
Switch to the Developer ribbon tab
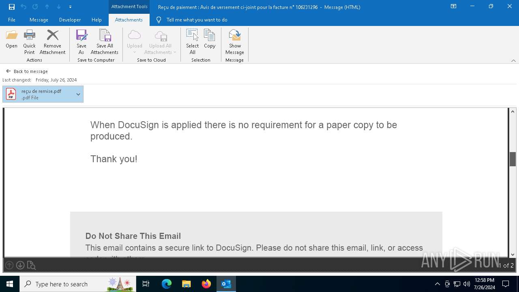70,20
